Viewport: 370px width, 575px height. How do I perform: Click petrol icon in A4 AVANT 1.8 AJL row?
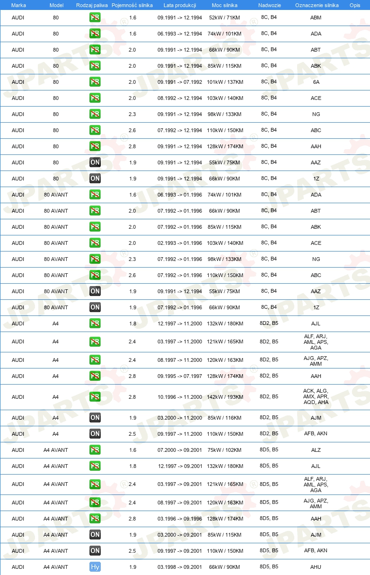tap(95, 466)
